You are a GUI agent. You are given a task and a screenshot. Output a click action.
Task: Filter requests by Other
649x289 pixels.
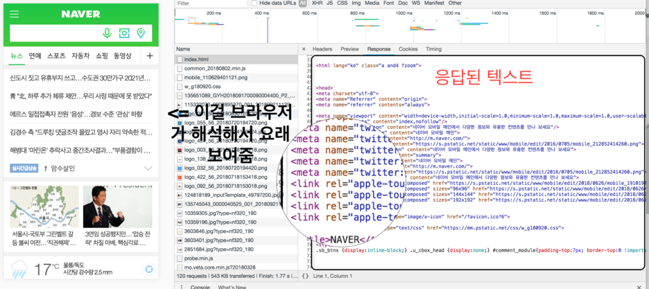(455, 3)
